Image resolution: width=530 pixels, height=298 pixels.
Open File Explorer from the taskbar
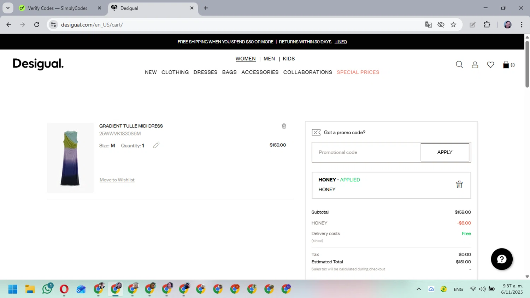point(30,289)
